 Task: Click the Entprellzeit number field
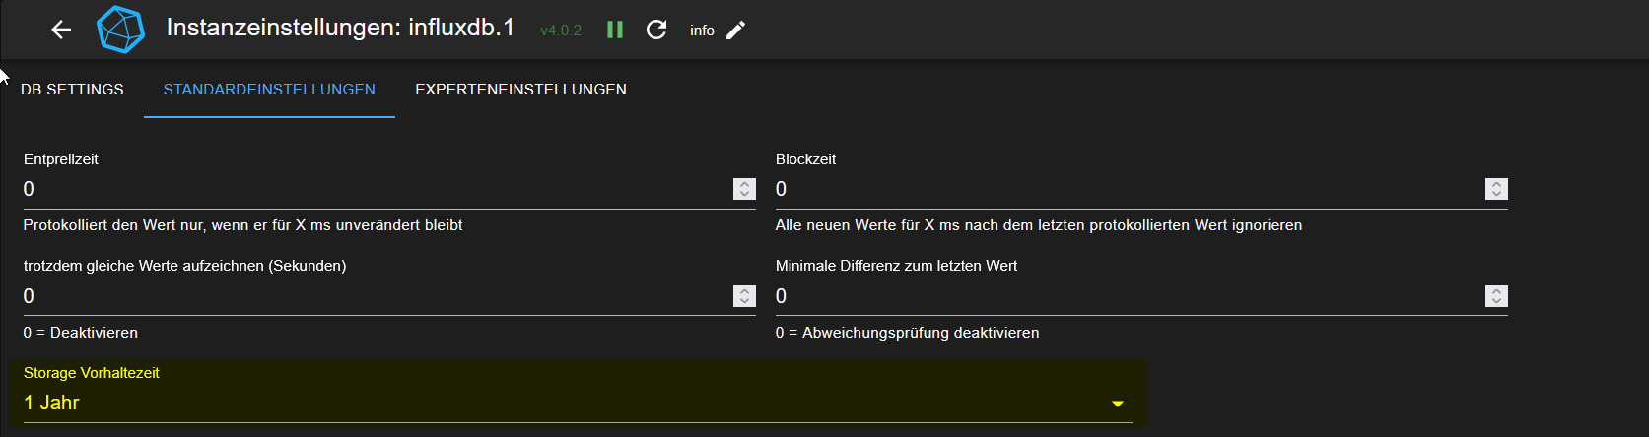point(375,189)
